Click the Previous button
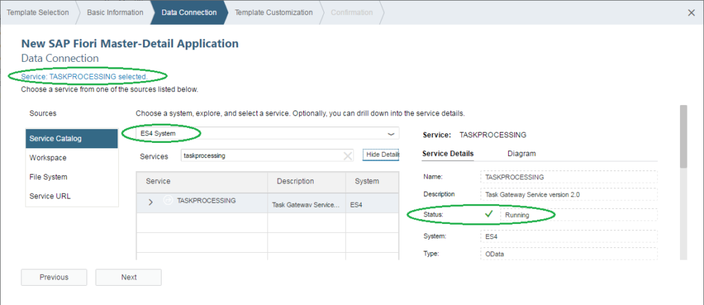This screenshot has width=704, height=305. click(54, 278)
